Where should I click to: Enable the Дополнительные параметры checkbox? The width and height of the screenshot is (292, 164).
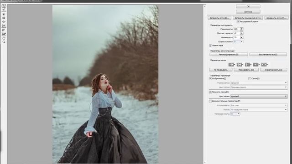pos(210,101)
